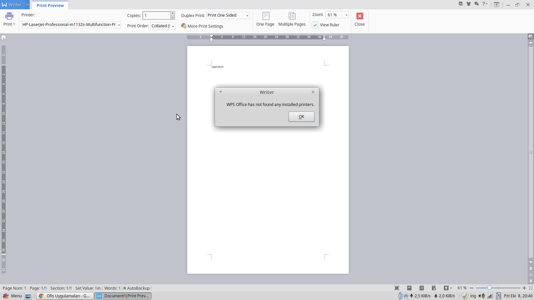Screen dimensions: 534x300
Task: Click the volume speaker tray icon
Action: pyautogui.click(x=482, y=296)
